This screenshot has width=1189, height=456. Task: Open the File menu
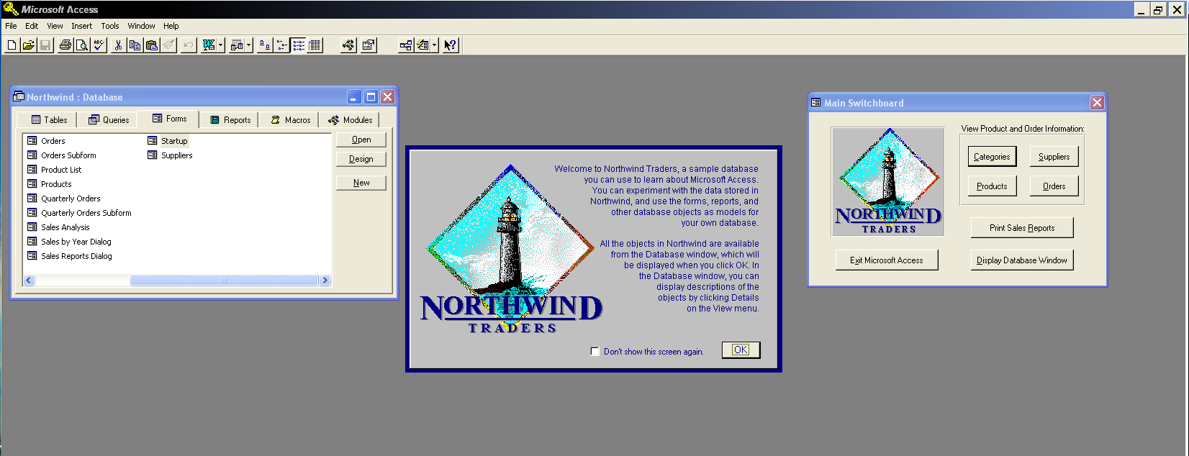tap(11, 26)
